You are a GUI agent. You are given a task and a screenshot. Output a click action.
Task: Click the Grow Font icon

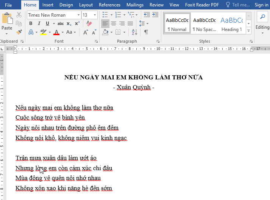pos(86,32)
